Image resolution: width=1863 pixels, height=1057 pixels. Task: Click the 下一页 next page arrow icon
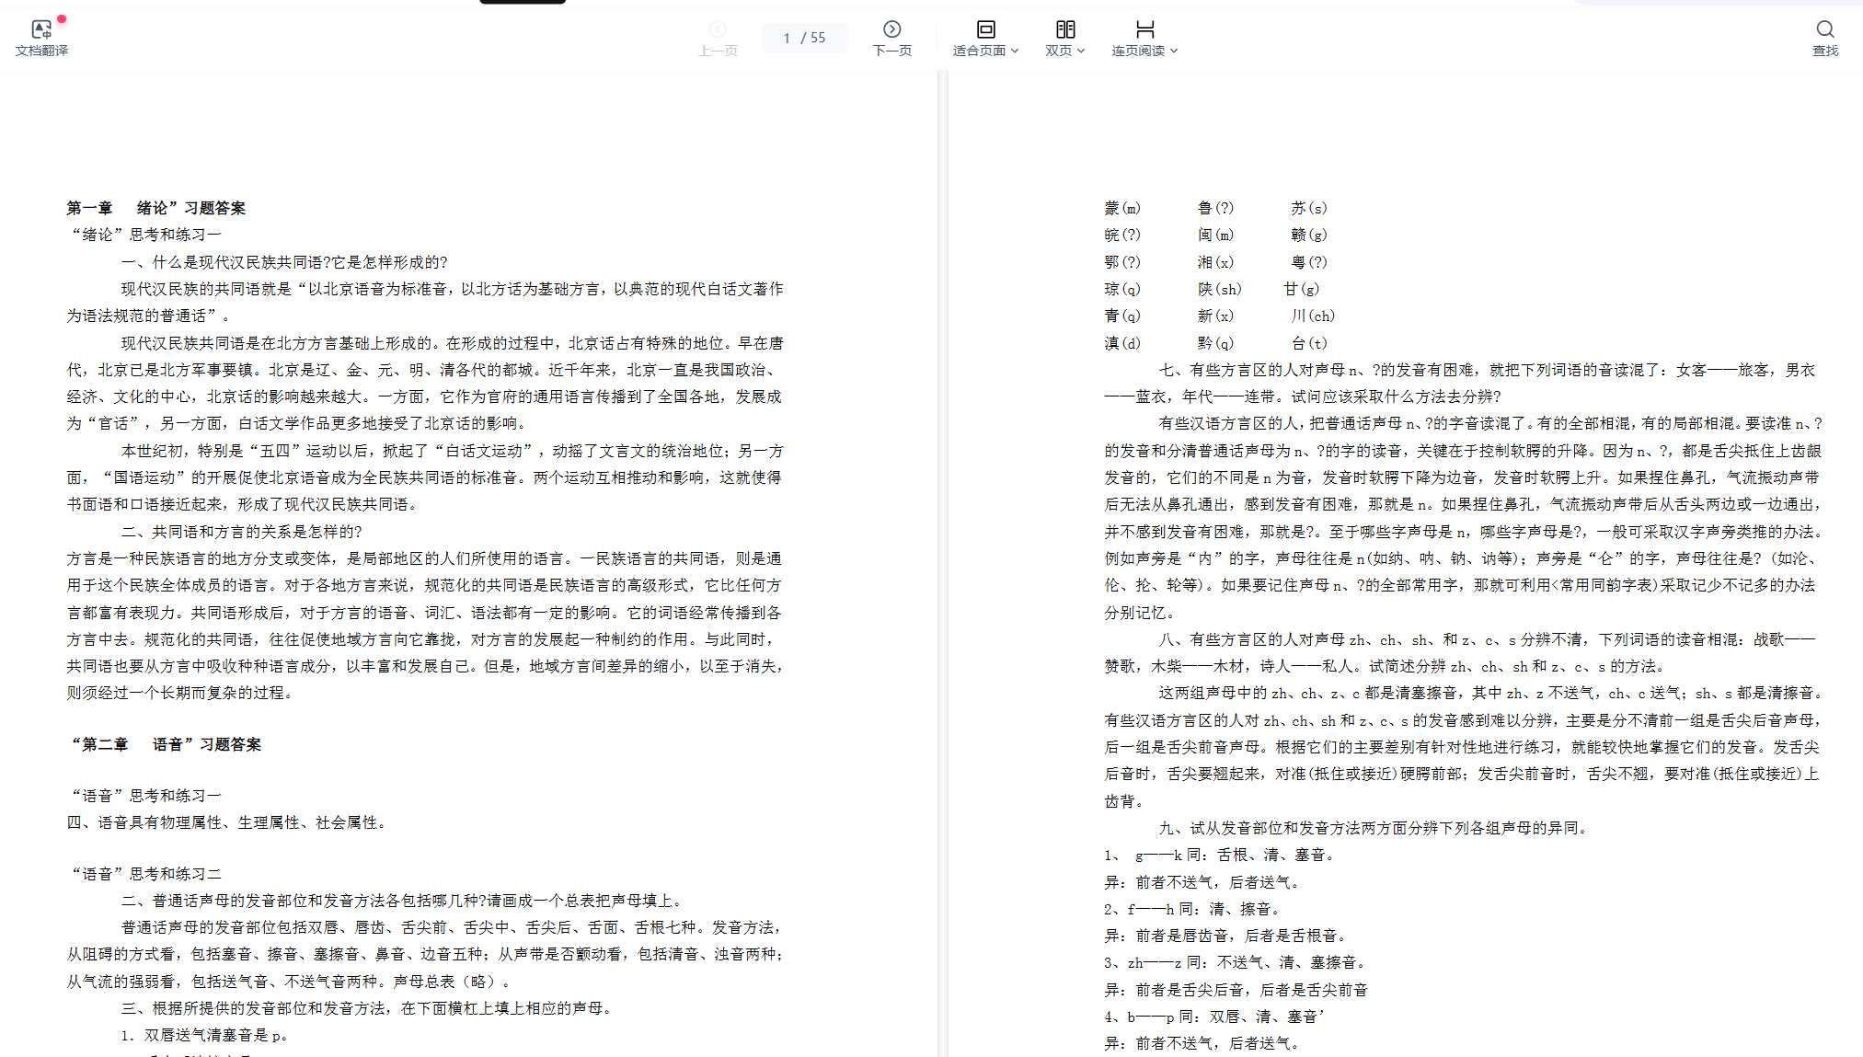click(891, 29)
